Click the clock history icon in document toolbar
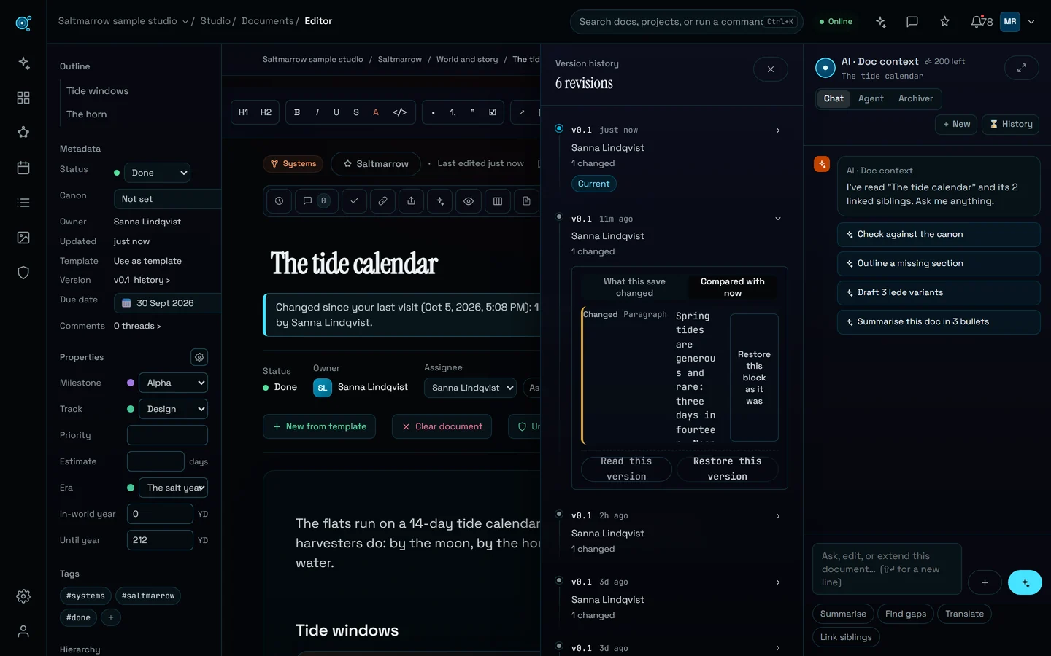The width and height of the screenshot is (1051, 656). (x=280, y=201)
